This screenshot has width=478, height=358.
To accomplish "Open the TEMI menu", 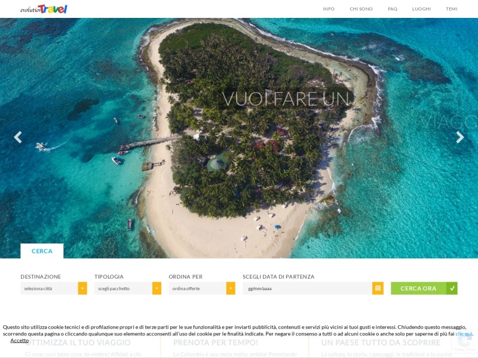I will pos(452,9).
